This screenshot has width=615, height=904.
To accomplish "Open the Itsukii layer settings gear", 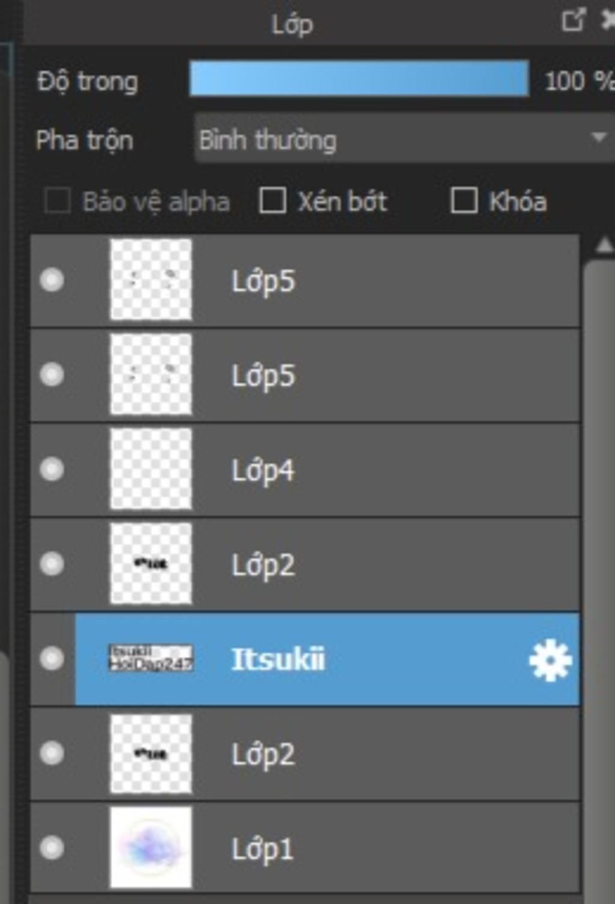I will (550, 660).
